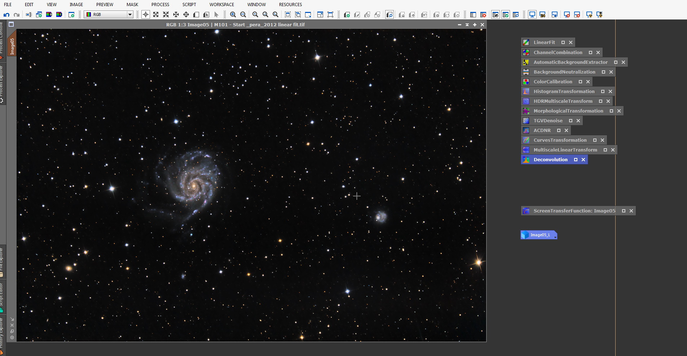Image resolution: width=687 pixels, height=356 pixels.
Task: Click the New Image icon beside the RGB selector
Action: click(x=71, y=14)
